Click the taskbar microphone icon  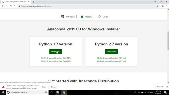click(x=46, y=92)
